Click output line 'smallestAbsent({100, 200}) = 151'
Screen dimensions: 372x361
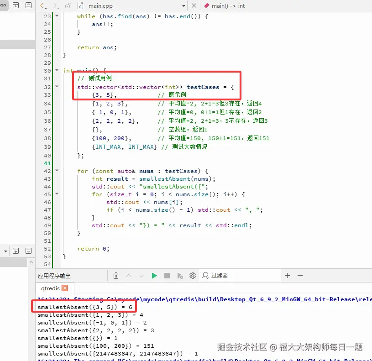click(x=95, y=346)
